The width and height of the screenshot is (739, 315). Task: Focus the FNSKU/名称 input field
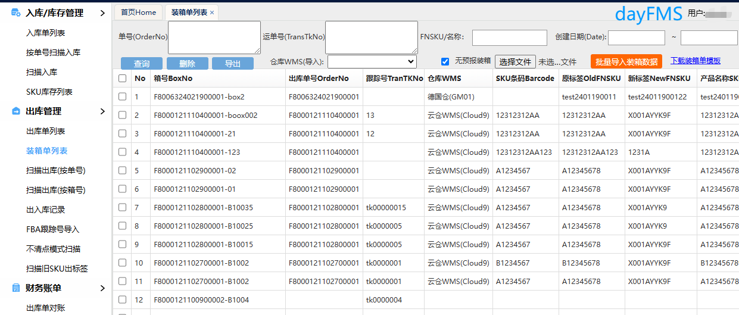point(510,38)
